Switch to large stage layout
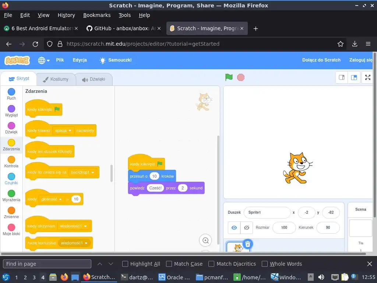This screenshot has height=283, width=377. pos(354,77)
